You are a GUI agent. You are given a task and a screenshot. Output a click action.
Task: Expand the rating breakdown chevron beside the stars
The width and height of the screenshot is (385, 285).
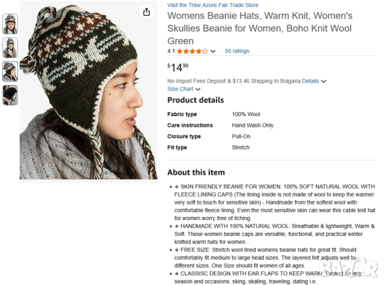tap(213, 52)
